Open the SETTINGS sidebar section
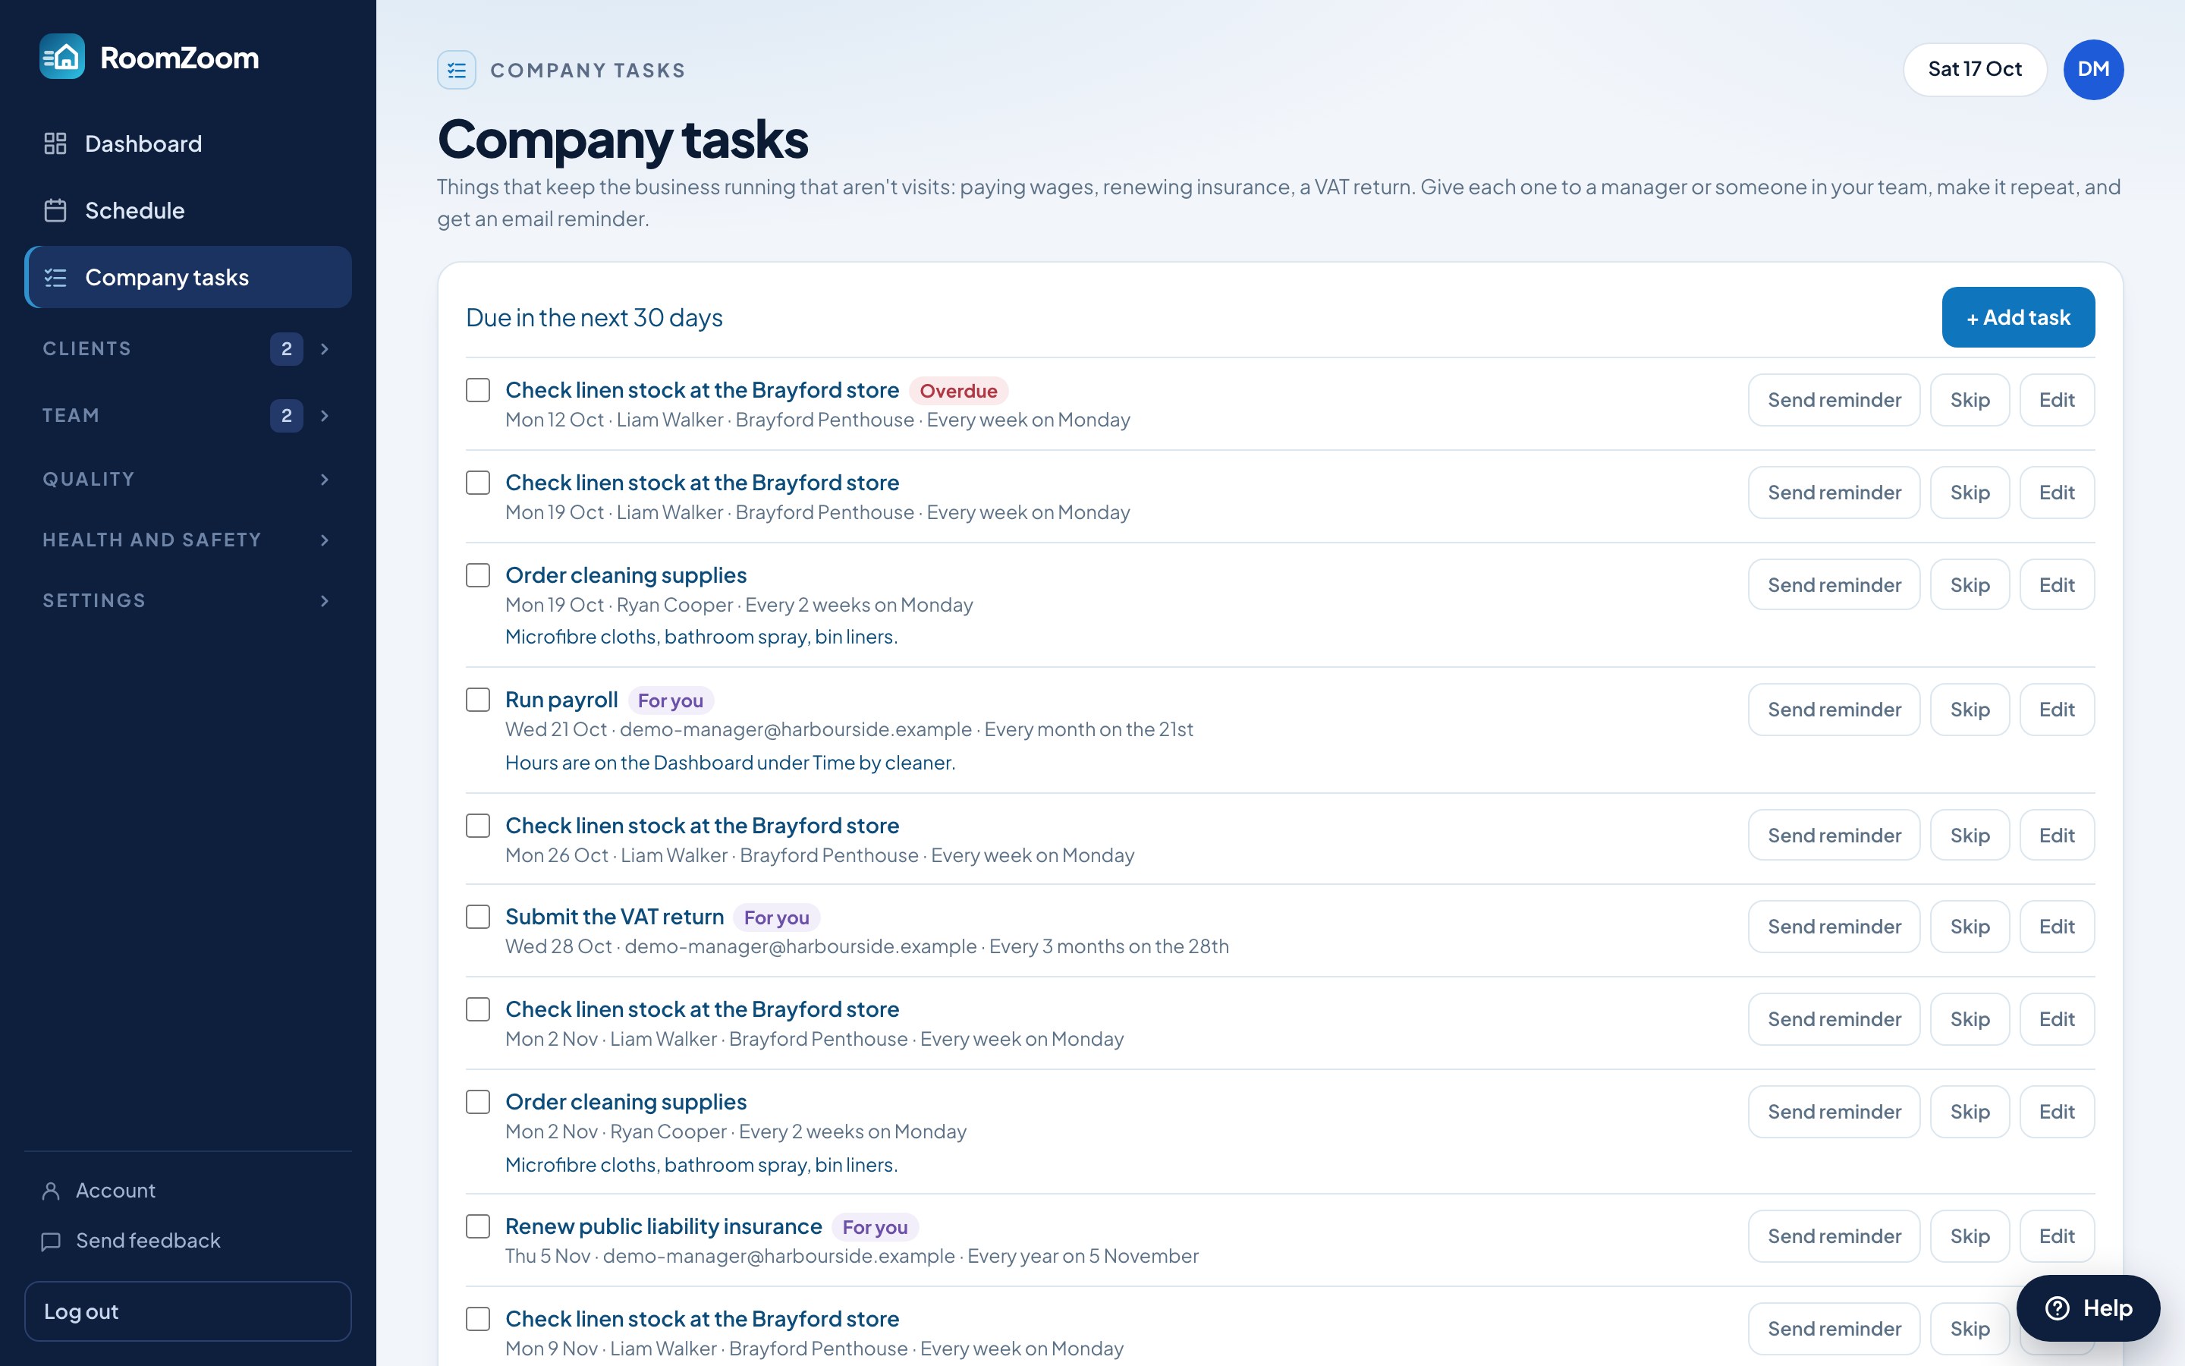 (x=188, y=601)
